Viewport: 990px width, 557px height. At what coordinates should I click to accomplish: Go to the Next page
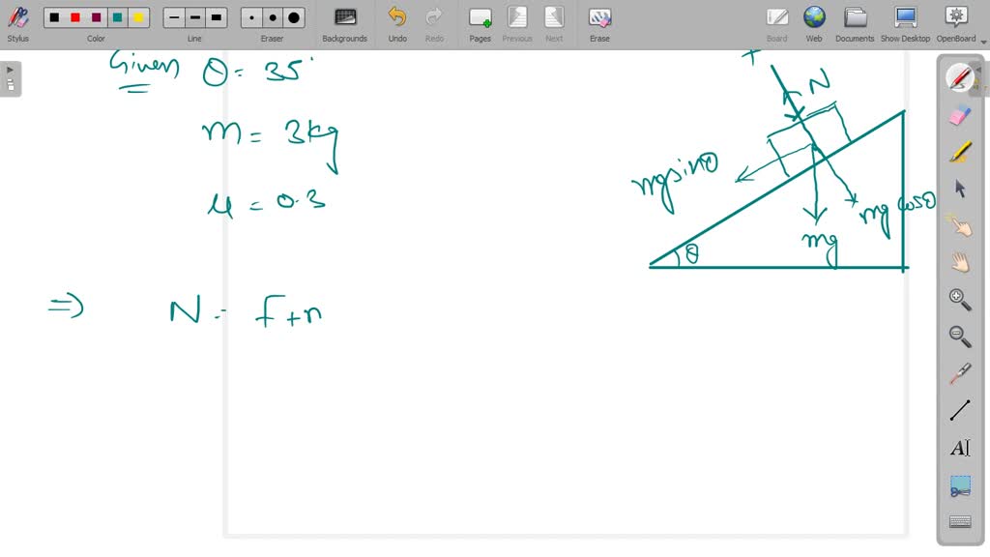(554, 24)
